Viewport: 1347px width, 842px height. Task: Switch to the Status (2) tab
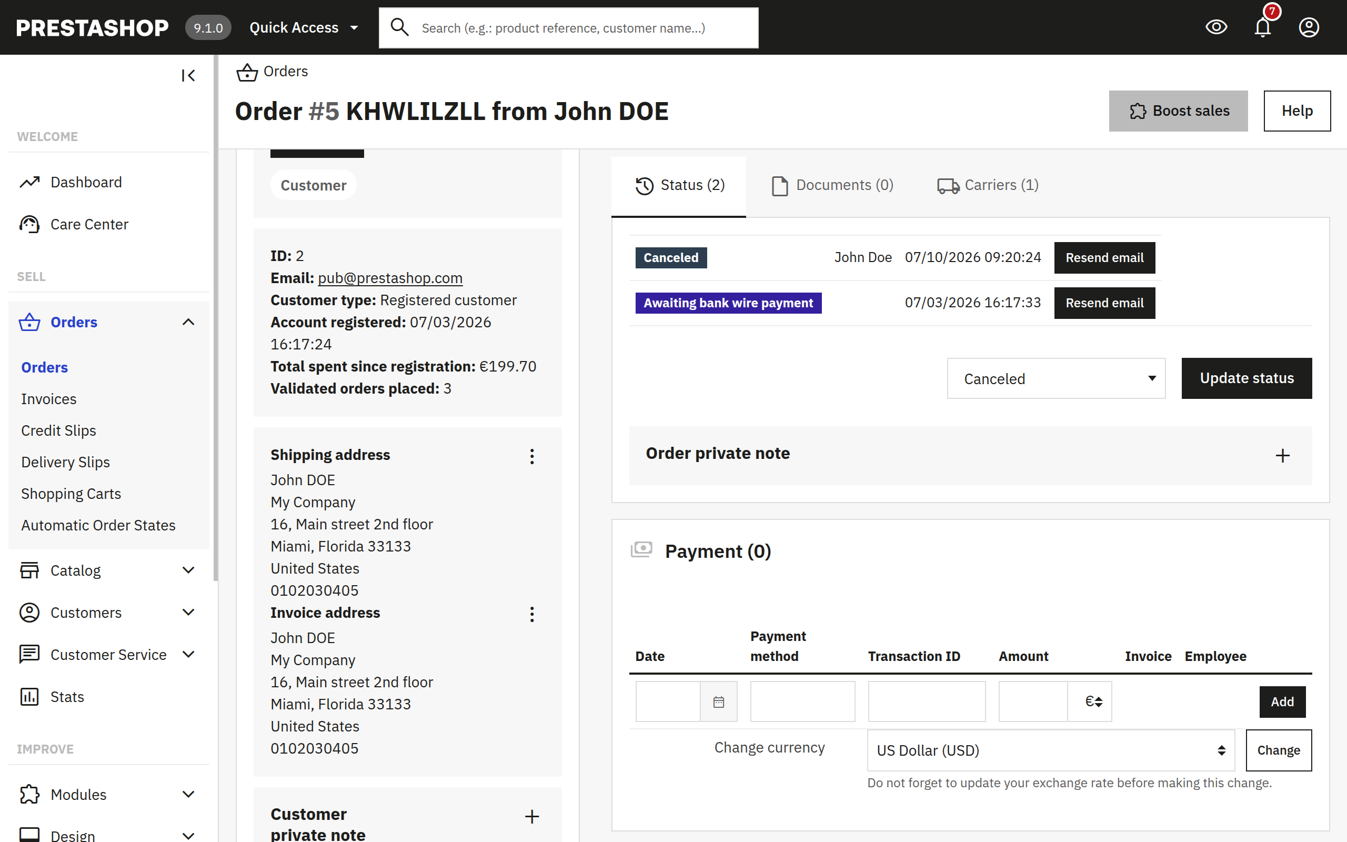[x=679, y=185]
